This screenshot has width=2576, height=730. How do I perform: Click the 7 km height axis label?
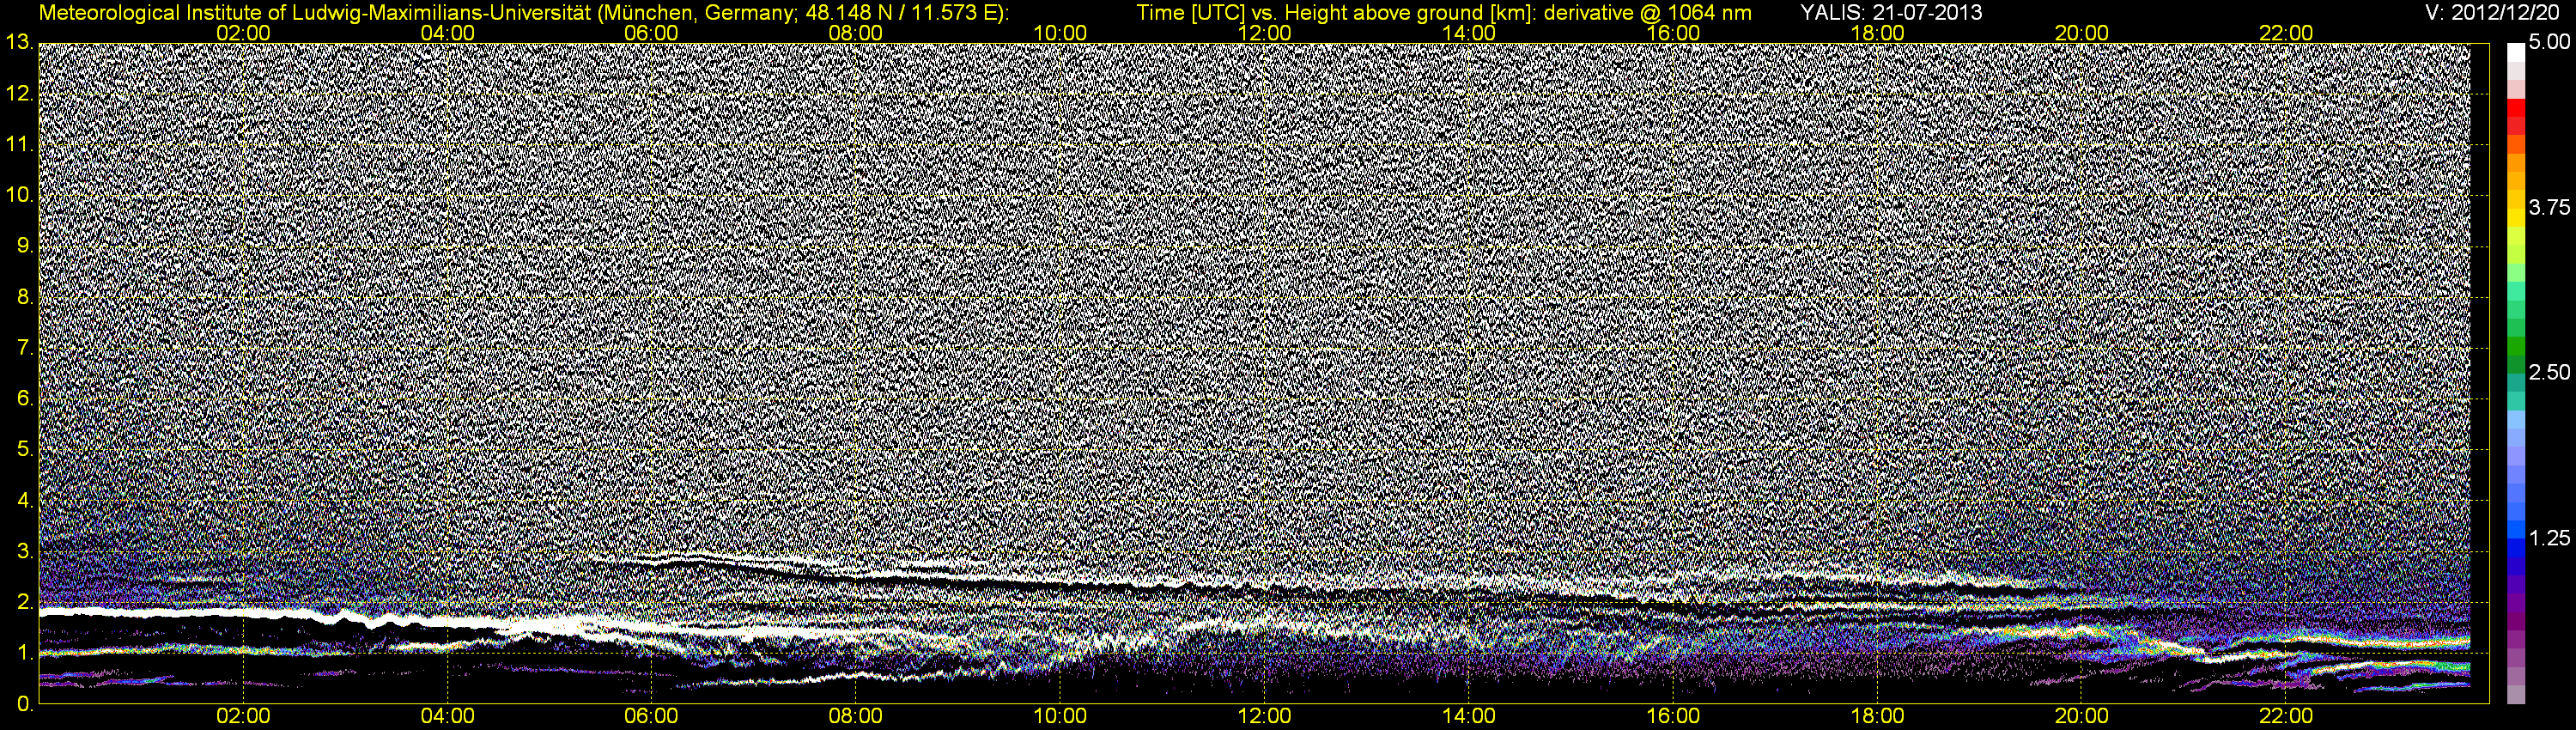coord(24,348)
